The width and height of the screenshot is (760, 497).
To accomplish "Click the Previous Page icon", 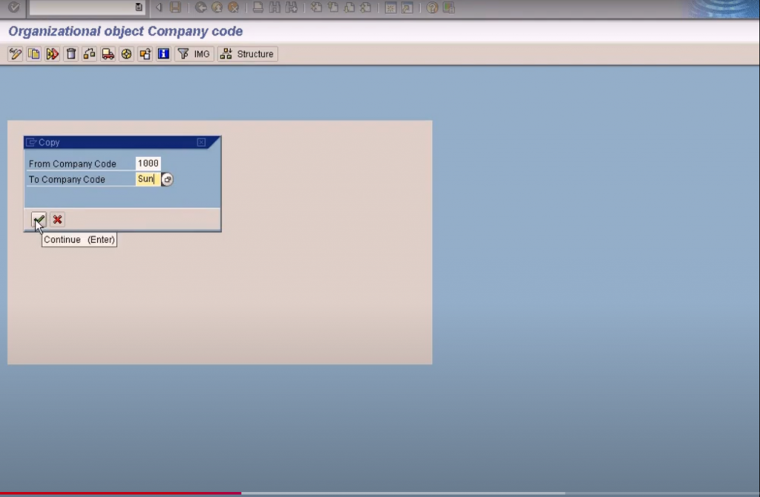I will (x=333, y=7).
